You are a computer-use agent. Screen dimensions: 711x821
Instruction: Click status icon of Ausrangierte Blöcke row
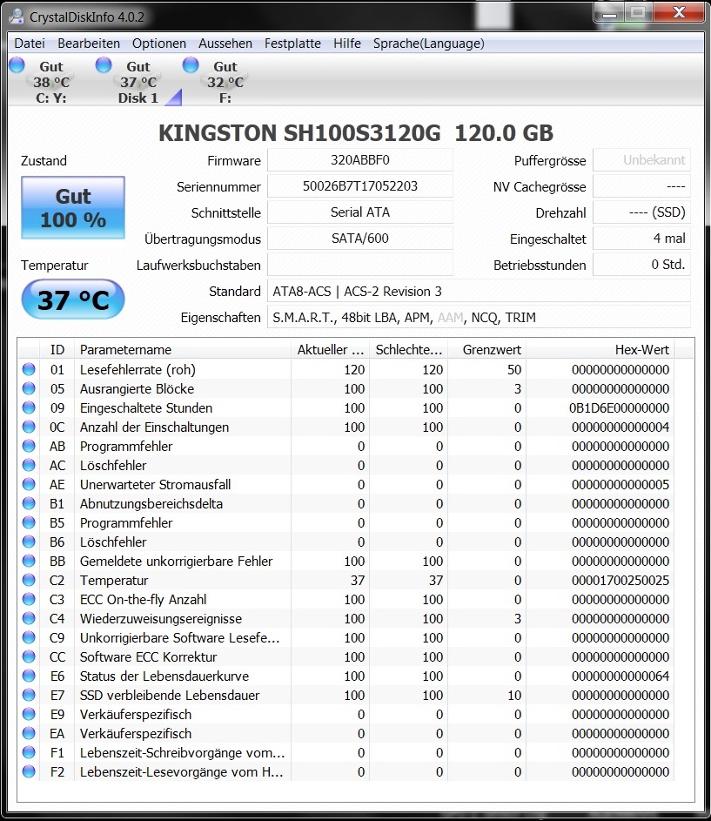click(x=29, y=388)
